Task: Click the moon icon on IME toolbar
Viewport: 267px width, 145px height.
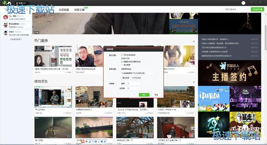Action: click(x=90, y=142)
